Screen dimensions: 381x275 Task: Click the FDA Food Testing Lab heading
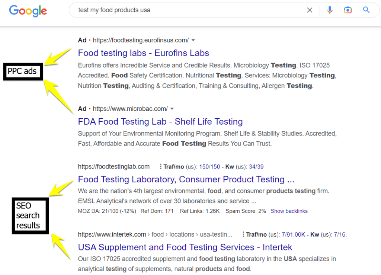[160, 121]
